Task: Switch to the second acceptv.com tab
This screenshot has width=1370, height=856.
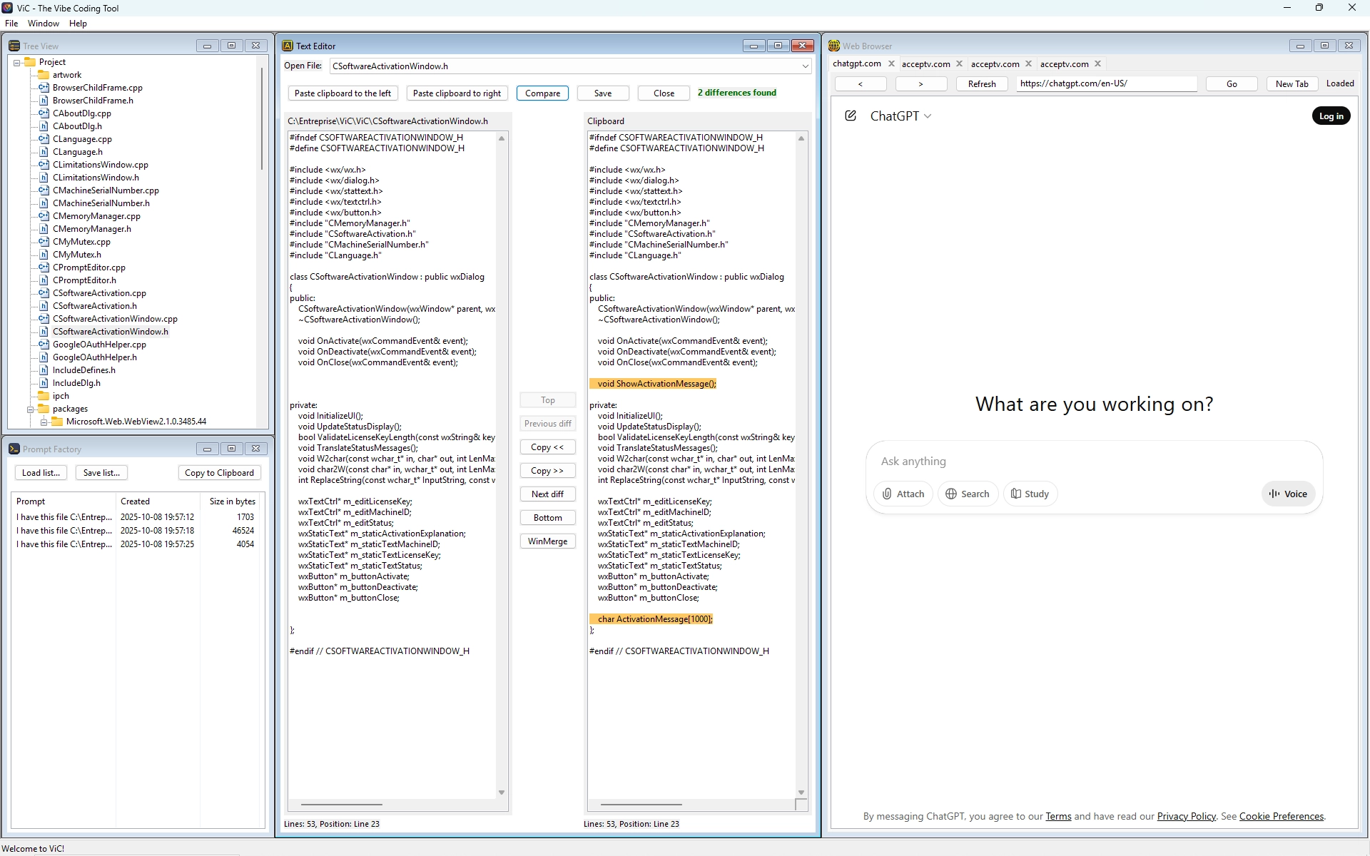Action: click(x=995, y=64)
